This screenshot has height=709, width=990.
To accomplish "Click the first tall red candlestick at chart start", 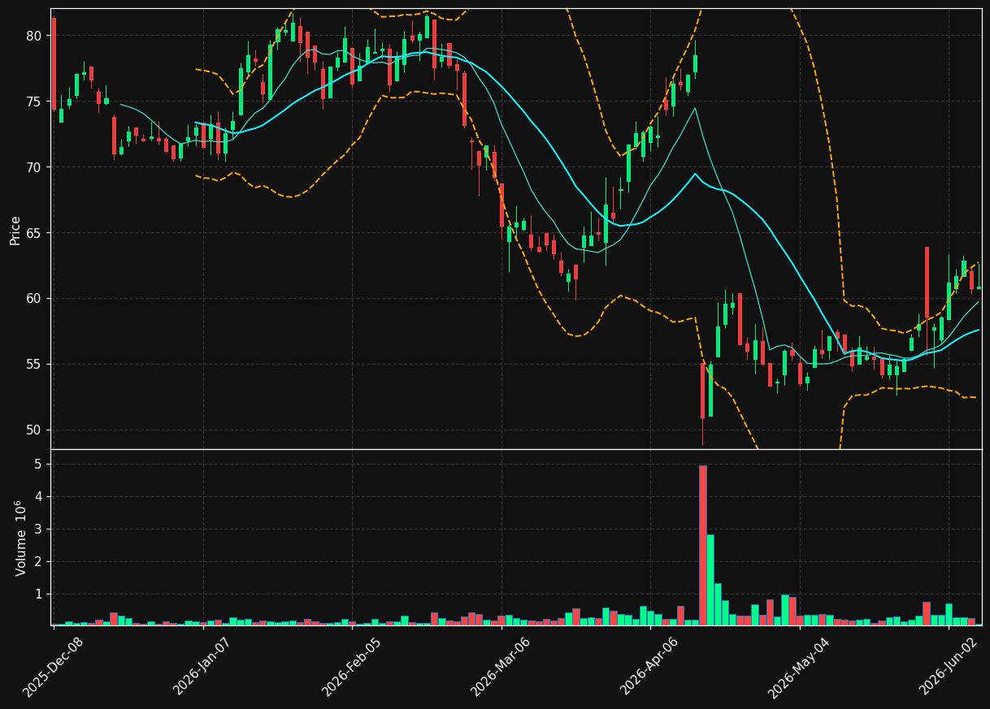I will (54, 64).
